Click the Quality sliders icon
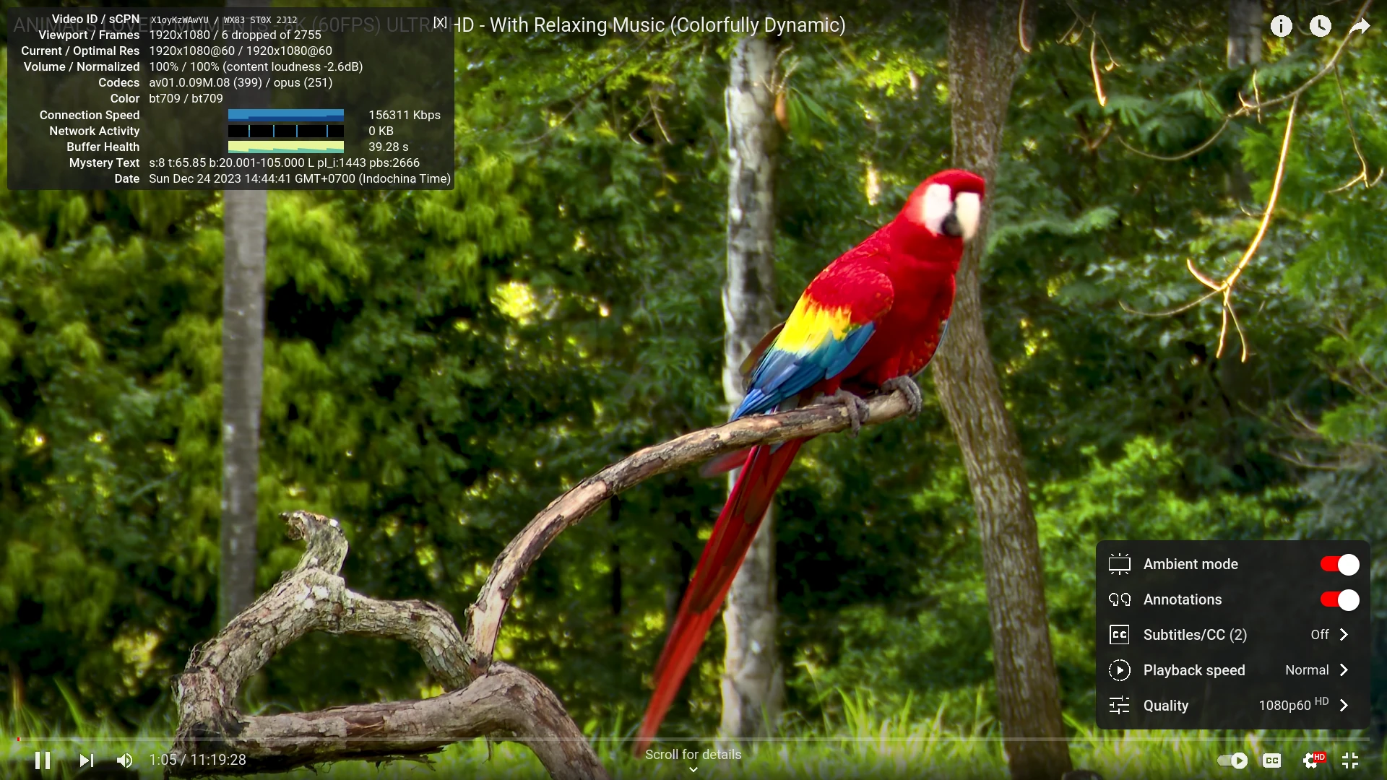1387x780 pixels. [1119, 706]
